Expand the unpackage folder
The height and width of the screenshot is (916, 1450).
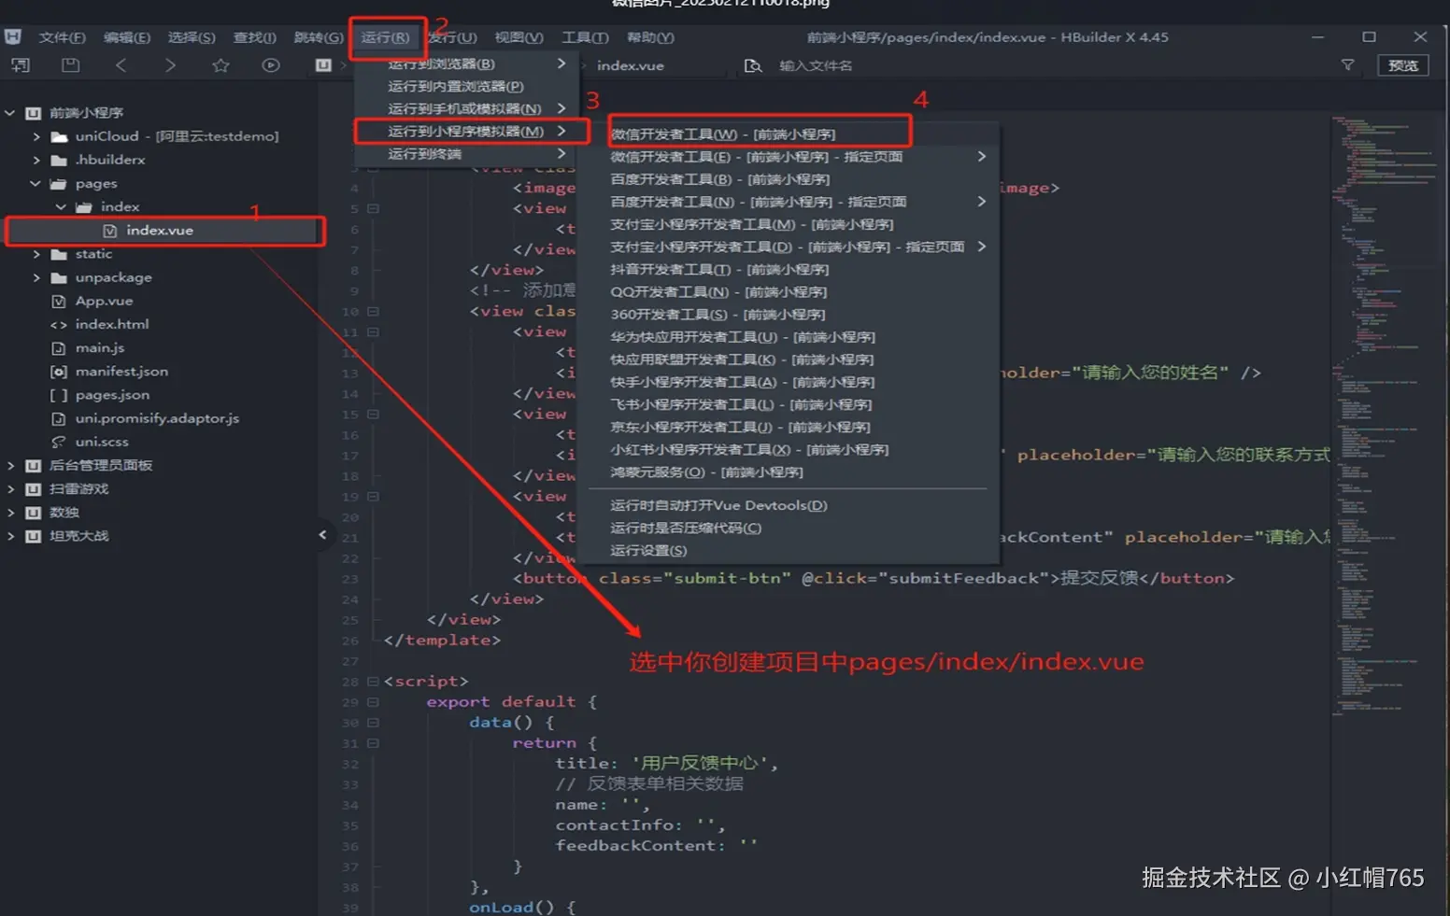pos(36,277)
